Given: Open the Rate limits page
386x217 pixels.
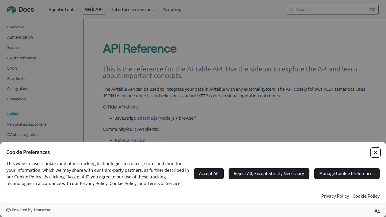Looking at the screenshot, I should (x=16, y=78).
